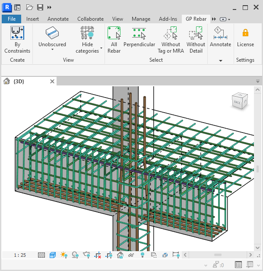Toggle Reveal Constraints icon
This screenshot has width=263, height=271.
tap(176, 255)
